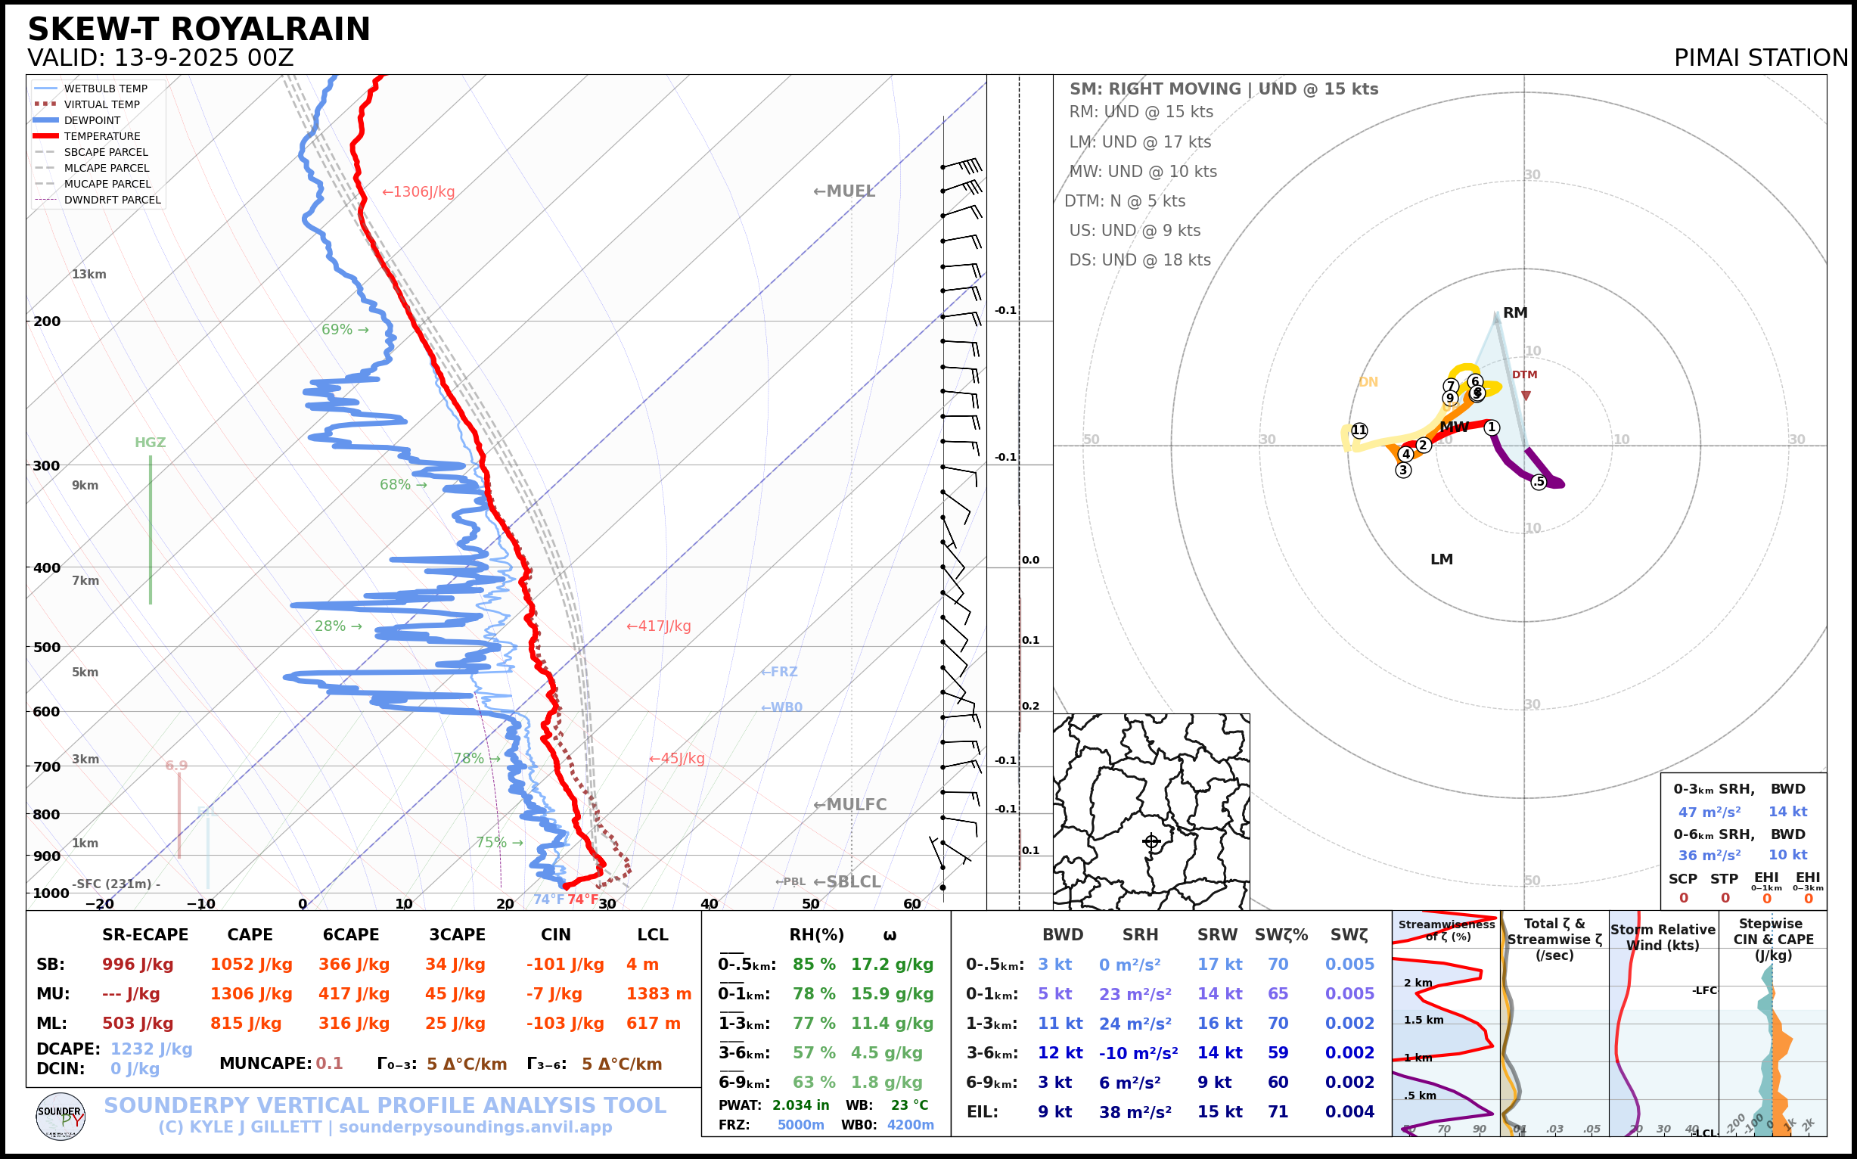Screen dimensions: 1857x1159
Task: Click the VIRTUAL TEMP legend entry
Action: (101, 104)
